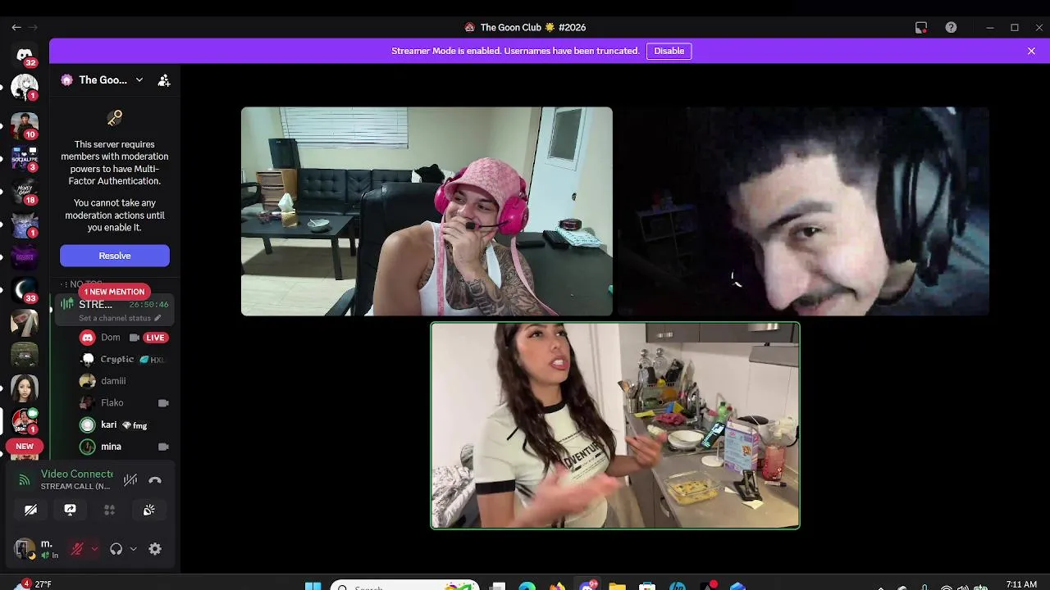Image resolution: width=1050 pixels, height=590 pixels.
Task: Toggle screen share in voice panel
Action: click(x=70, y=510)
